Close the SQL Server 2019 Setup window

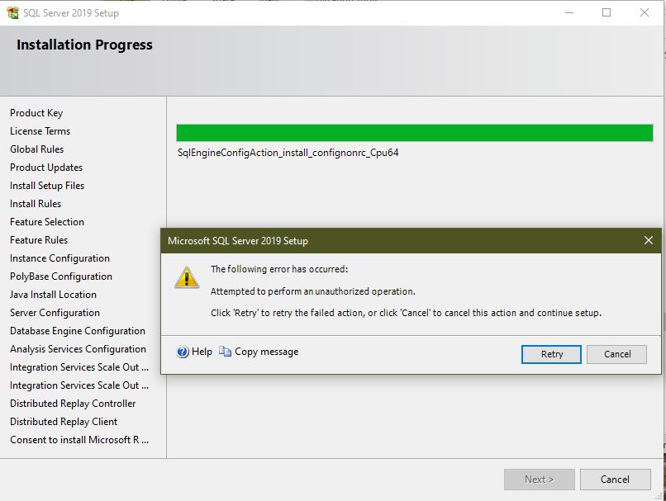(x=645, y=12)
